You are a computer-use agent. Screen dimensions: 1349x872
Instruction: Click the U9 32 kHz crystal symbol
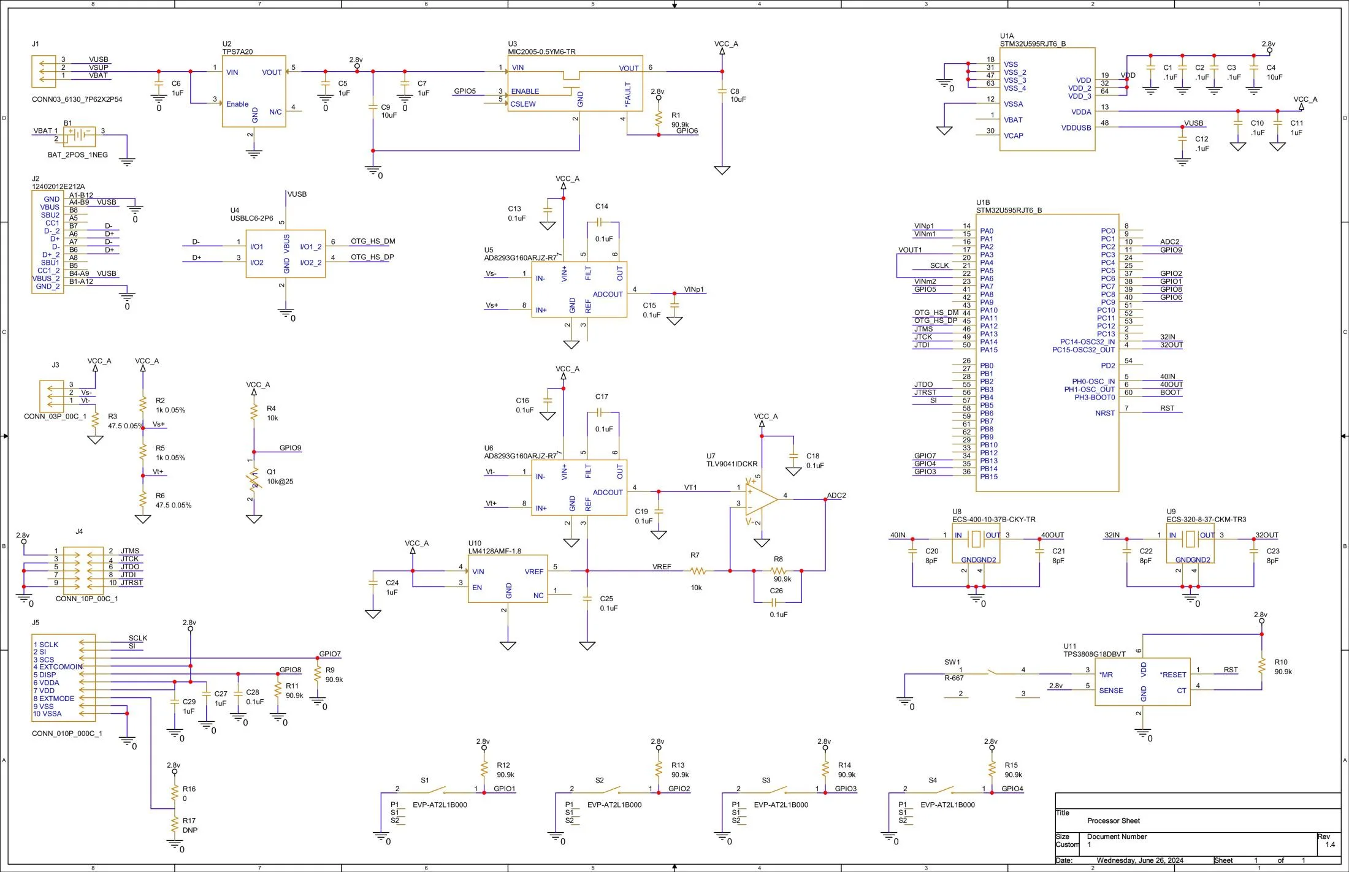click(1190, 540)
